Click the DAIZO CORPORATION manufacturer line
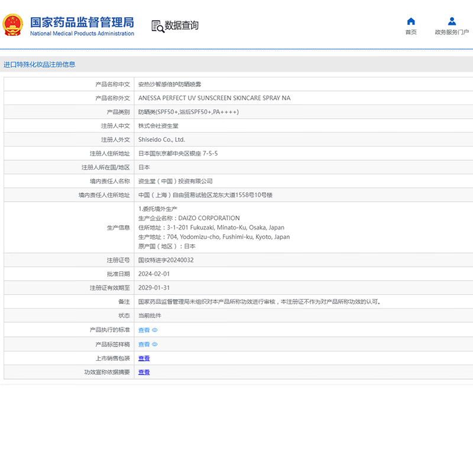The width and height of the screenshot is (473, 473). click(x=189, y=218)
